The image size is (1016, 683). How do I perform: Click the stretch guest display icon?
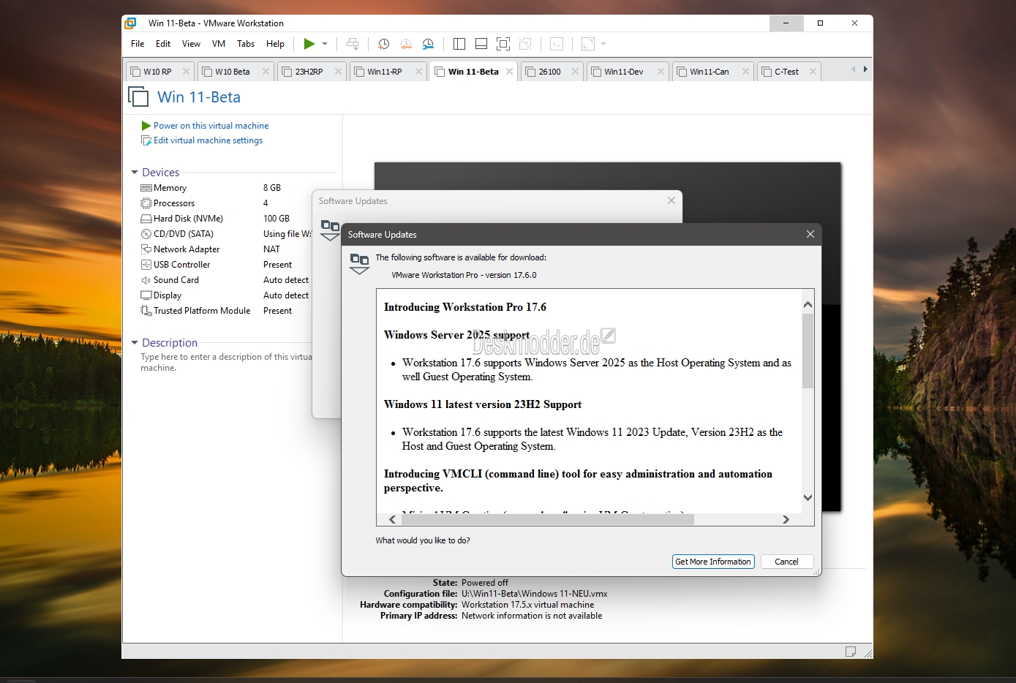tap(588, 44)
